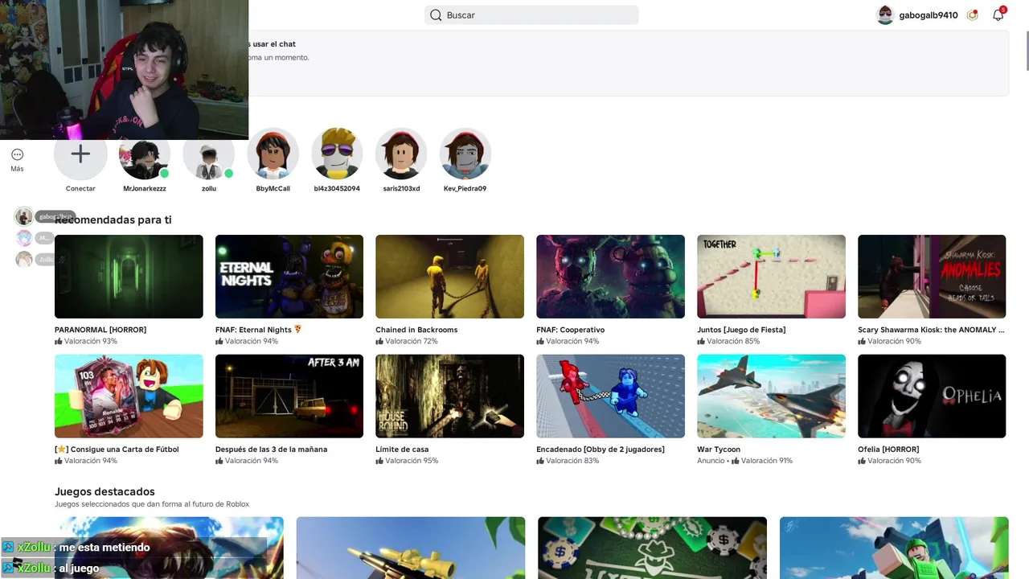Image resolution: width=1029 pixels, height=579 pixels.
Task: Open the Más sidebar menu
Action: 17,159
